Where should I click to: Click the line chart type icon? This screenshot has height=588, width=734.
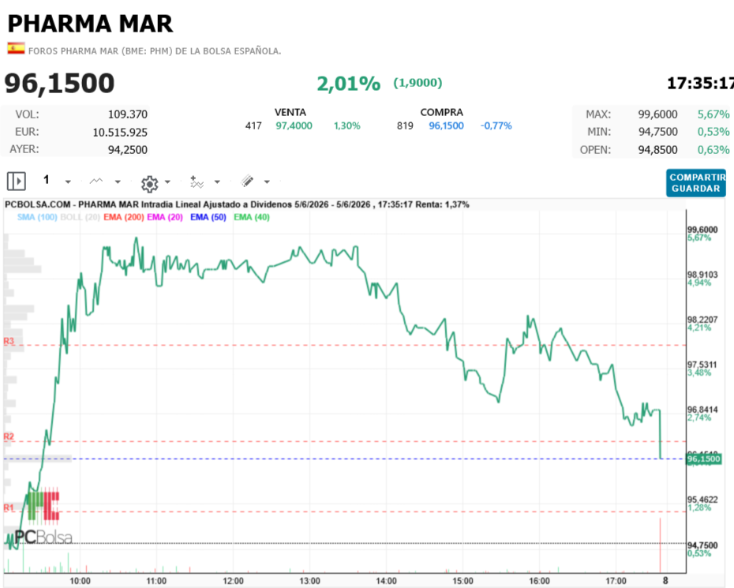96,182
